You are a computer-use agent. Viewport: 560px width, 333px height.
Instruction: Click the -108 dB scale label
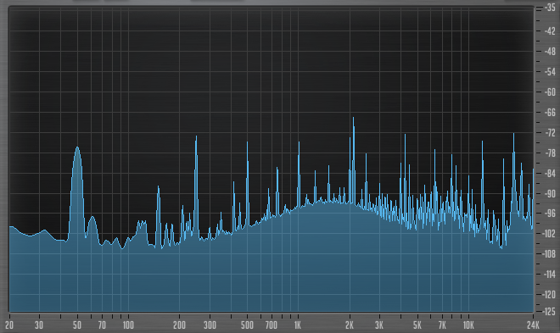click(x=549, y=254)
